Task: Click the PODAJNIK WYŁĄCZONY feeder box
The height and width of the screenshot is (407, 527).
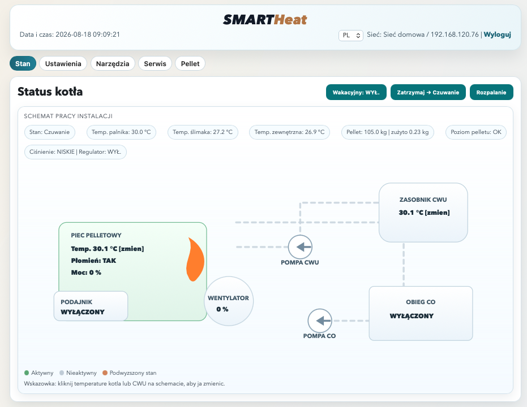Action: tap(91, 306)
